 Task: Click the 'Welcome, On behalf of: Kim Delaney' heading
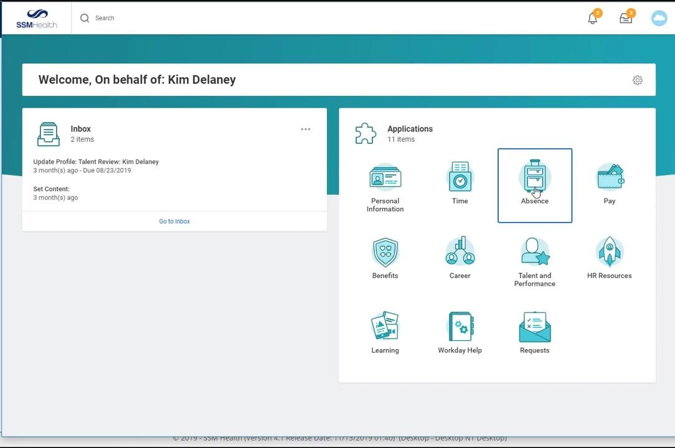click(x=137, y=80)
